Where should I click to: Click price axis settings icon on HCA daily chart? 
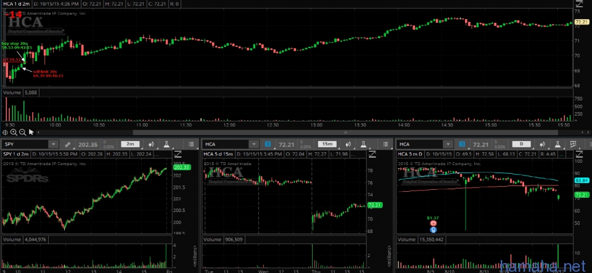click(x=579, y=154)
